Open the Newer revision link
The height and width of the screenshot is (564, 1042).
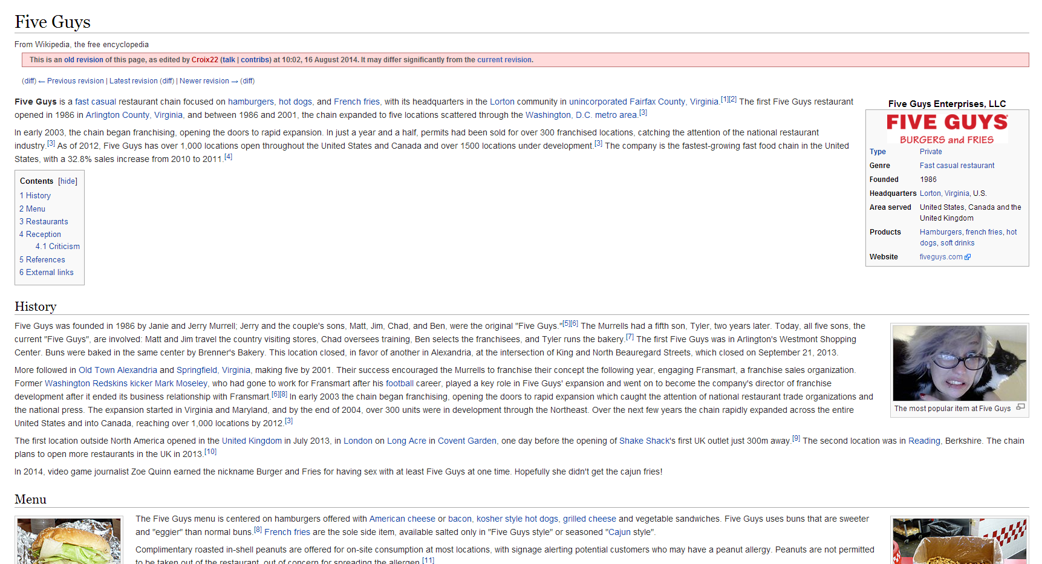click(204, 81)
